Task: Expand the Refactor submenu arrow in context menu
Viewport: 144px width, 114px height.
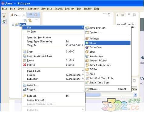Action: (x=83, y=78)
